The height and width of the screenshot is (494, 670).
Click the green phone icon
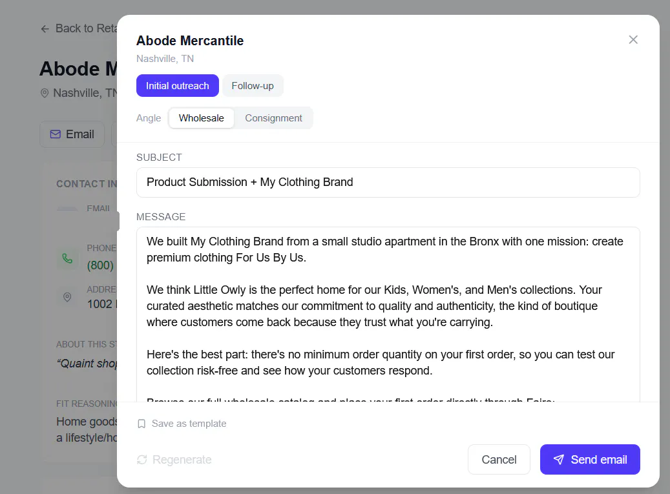(67, 258)
